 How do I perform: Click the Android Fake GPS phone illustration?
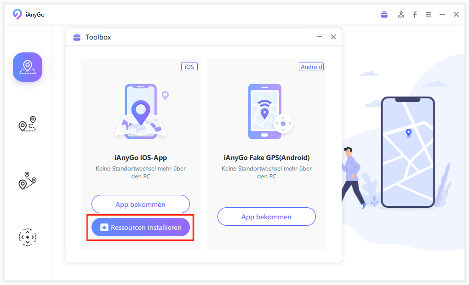(x=267, y=111)
